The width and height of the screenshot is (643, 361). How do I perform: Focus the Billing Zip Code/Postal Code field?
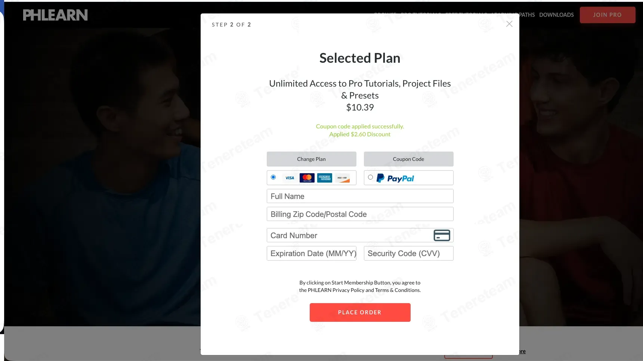click(x=360, y=214)
